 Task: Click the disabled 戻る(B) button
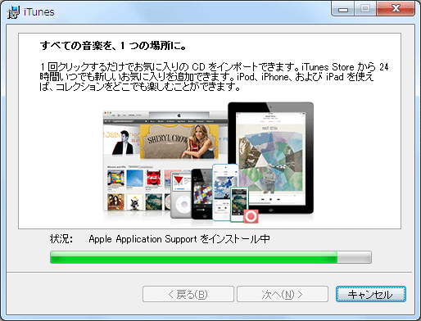coord(188,294)
